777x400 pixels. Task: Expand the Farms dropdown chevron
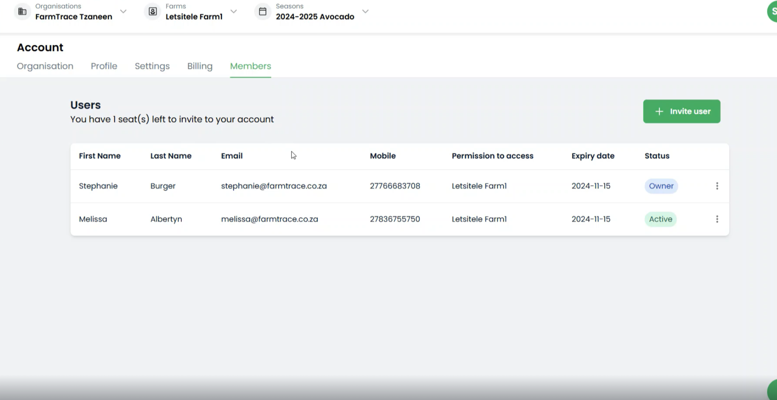[234, 11]
